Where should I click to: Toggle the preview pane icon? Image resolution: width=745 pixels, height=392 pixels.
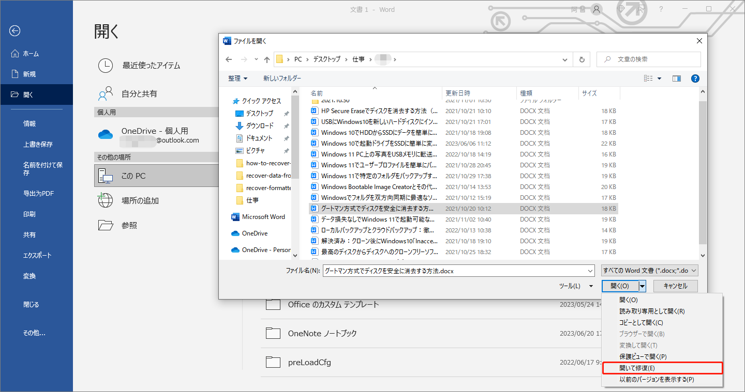676,79
